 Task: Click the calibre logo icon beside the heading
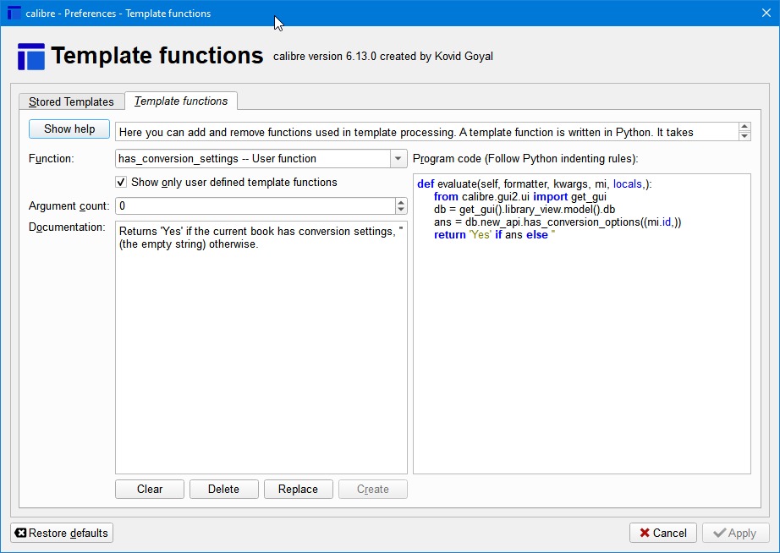30,56
